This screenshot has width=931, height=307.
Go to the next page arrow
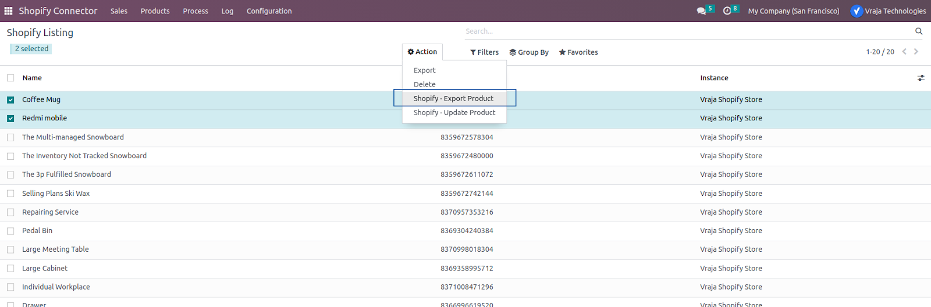[x=916, y=52]
